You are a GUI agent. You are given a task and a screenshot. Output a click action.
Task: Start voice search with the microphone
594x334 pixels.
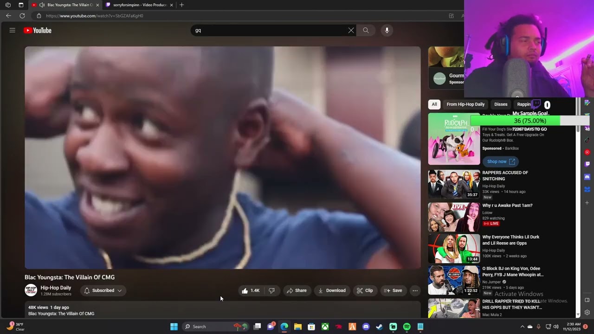pyautogui.click(x=387, y=30)
